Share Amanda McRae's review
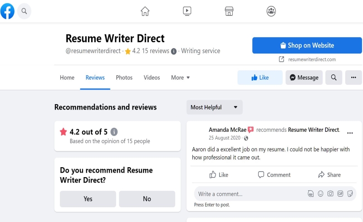Viewport: 363px width, 222px height. pos(329,174)
